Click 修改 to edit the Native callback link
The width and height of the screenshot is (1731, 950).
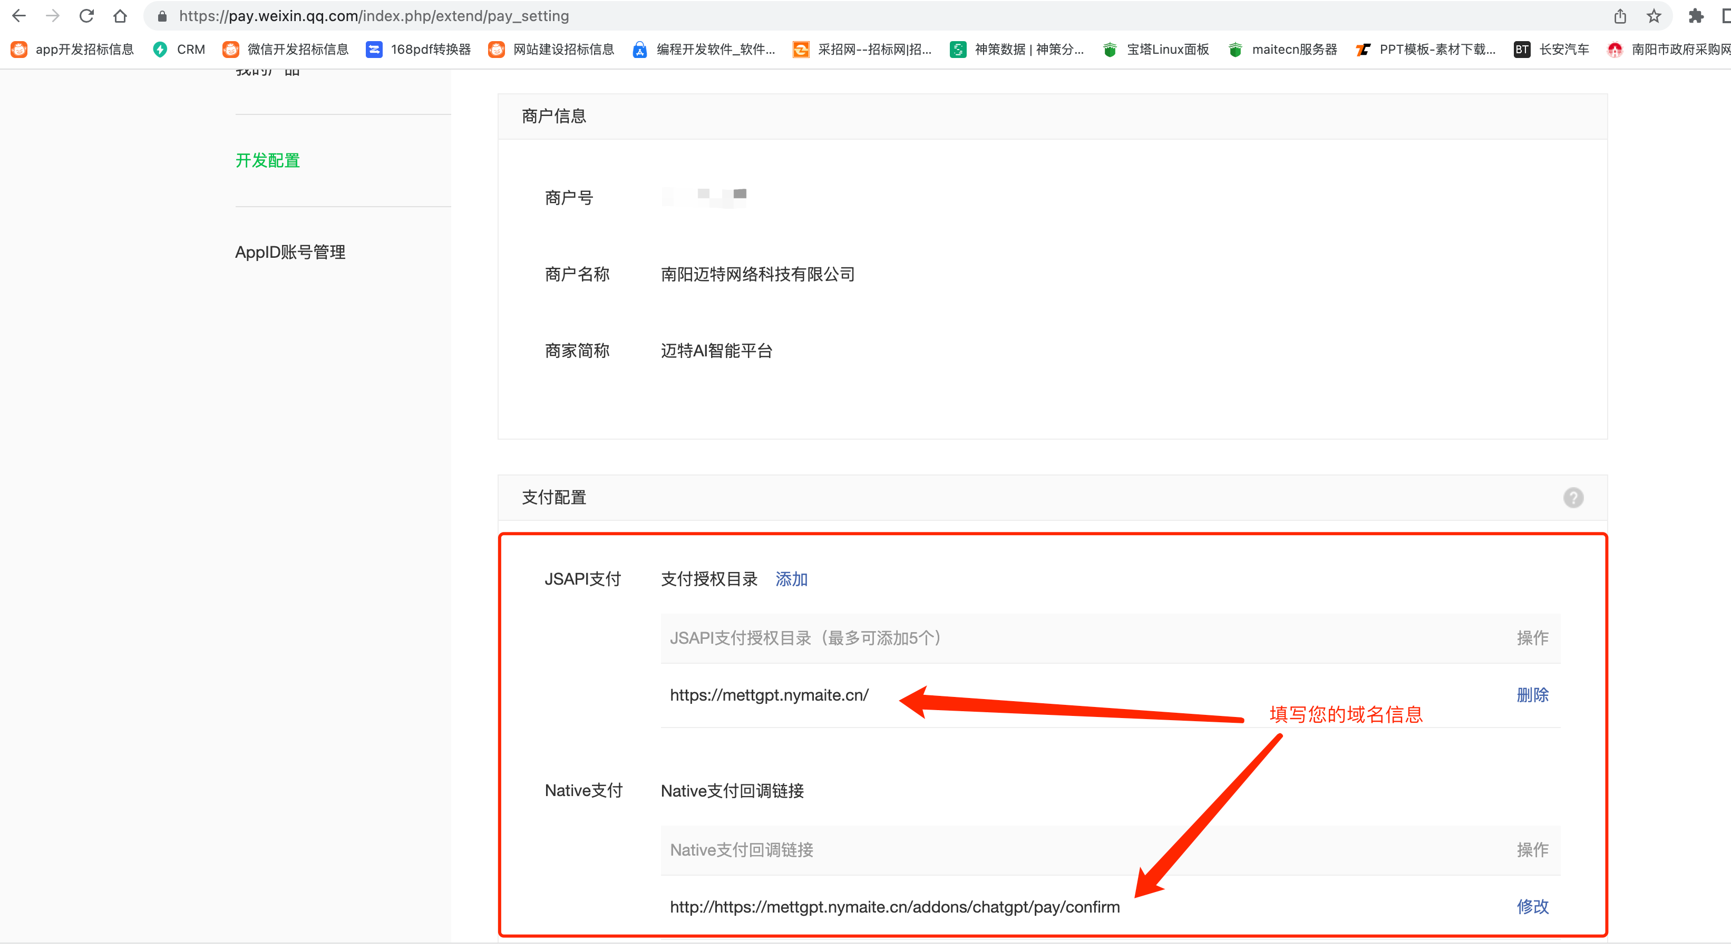click(1533, 907)
